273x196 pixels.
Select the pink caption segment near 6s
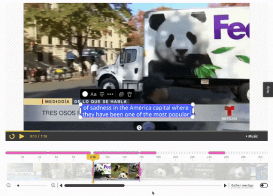tap(69, 153)
